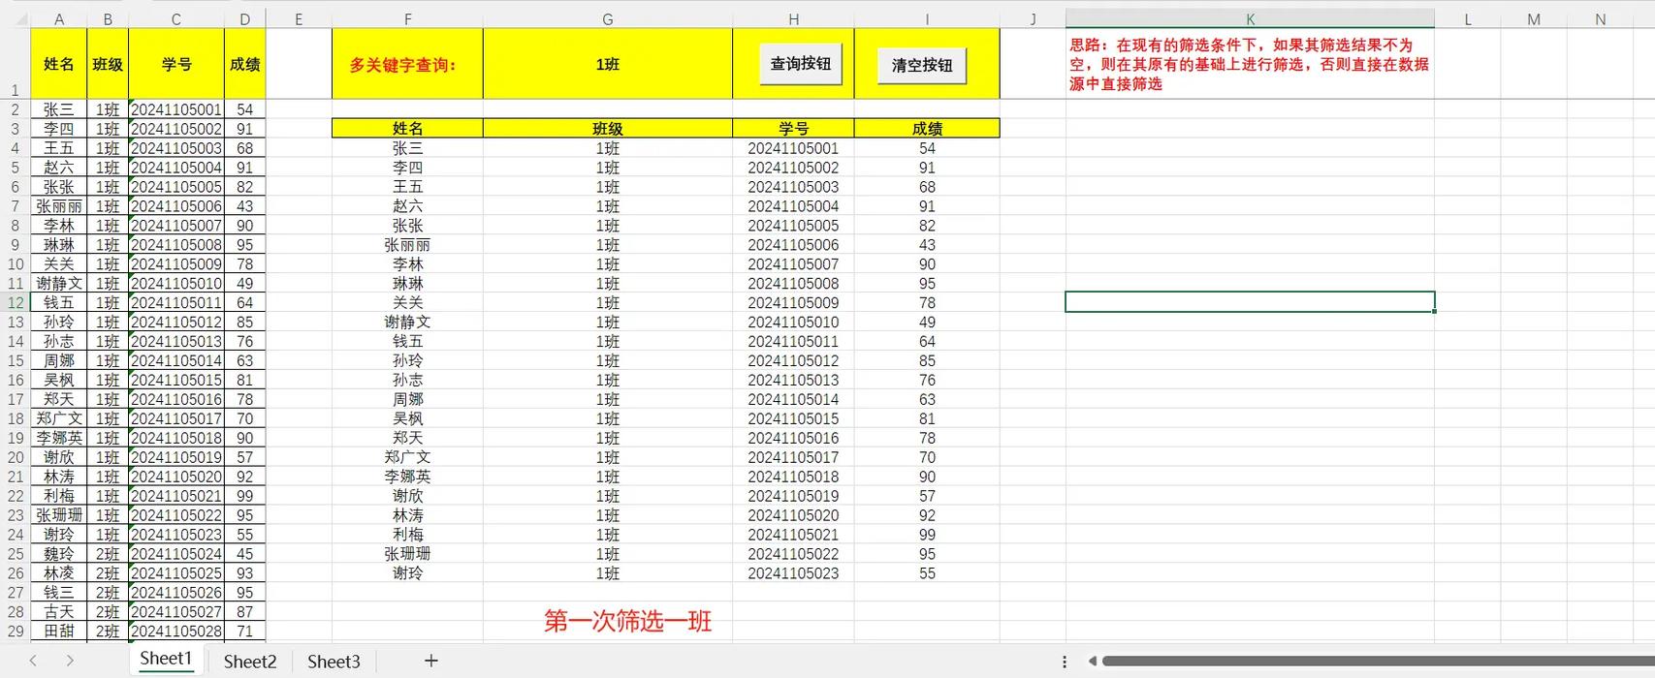Click the keyword input cell containing 1班
The height and width of the screenshot is (678, 1655).
point(607,65)
